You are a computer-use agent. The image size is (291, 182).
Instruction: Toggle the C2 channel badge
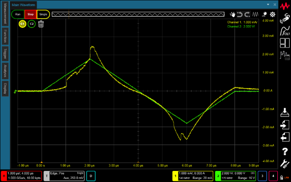pyautogui.click(x=32, y=24)
